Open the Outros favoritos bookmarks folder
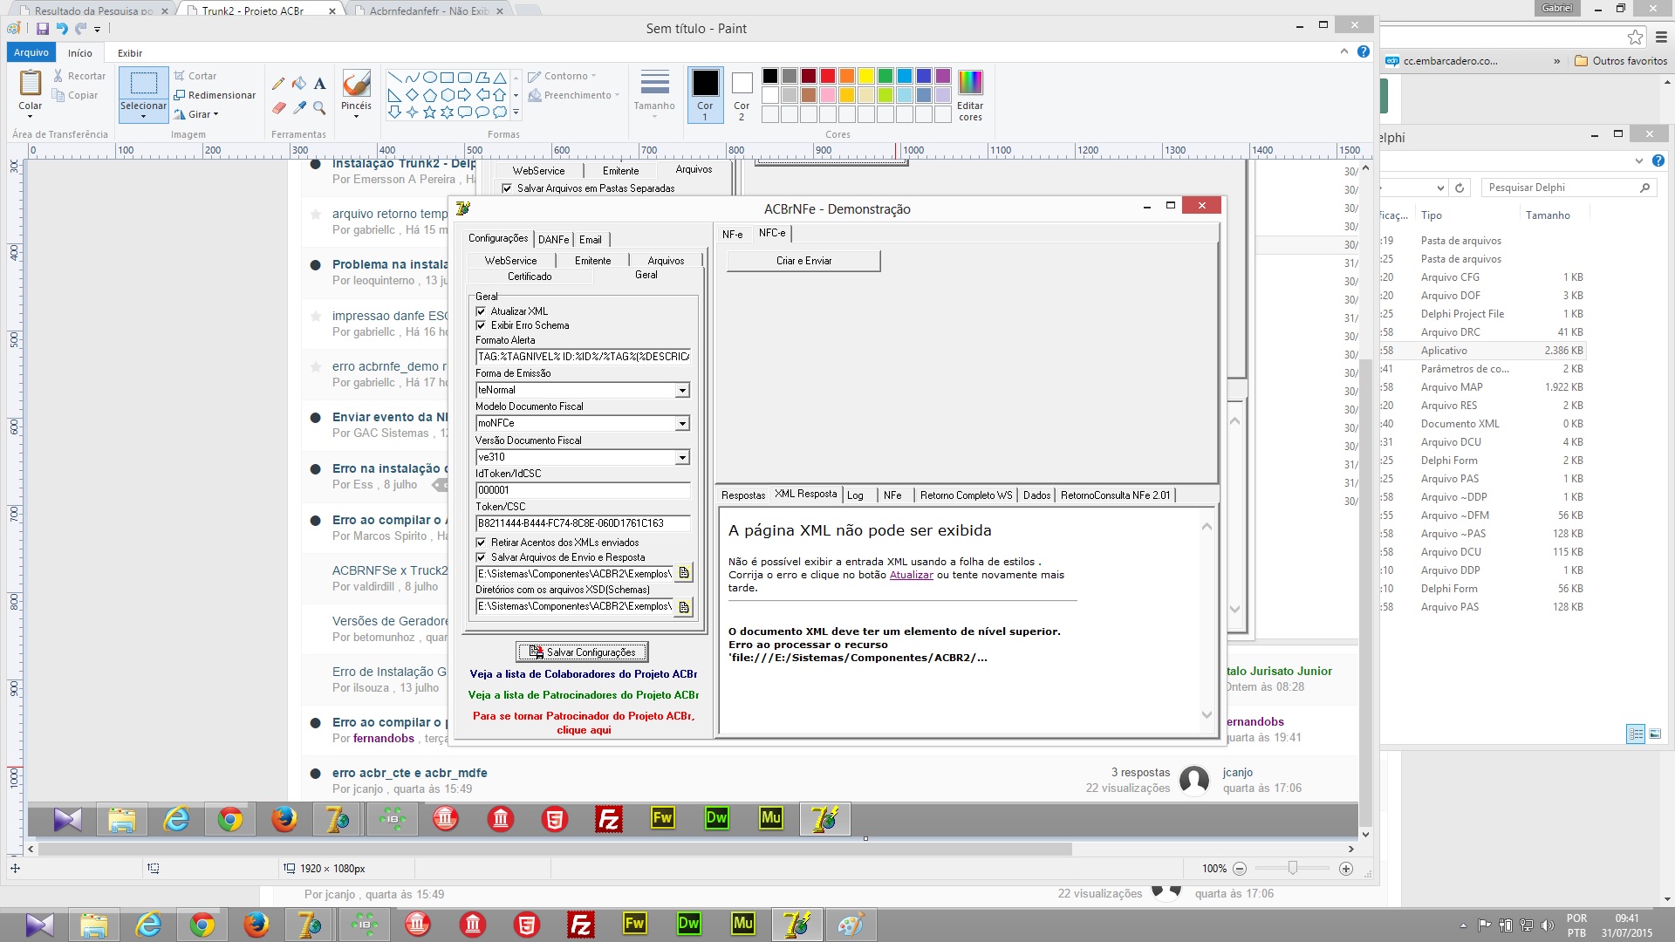This screenshot has width=1675, height=942. (1621, 61)
